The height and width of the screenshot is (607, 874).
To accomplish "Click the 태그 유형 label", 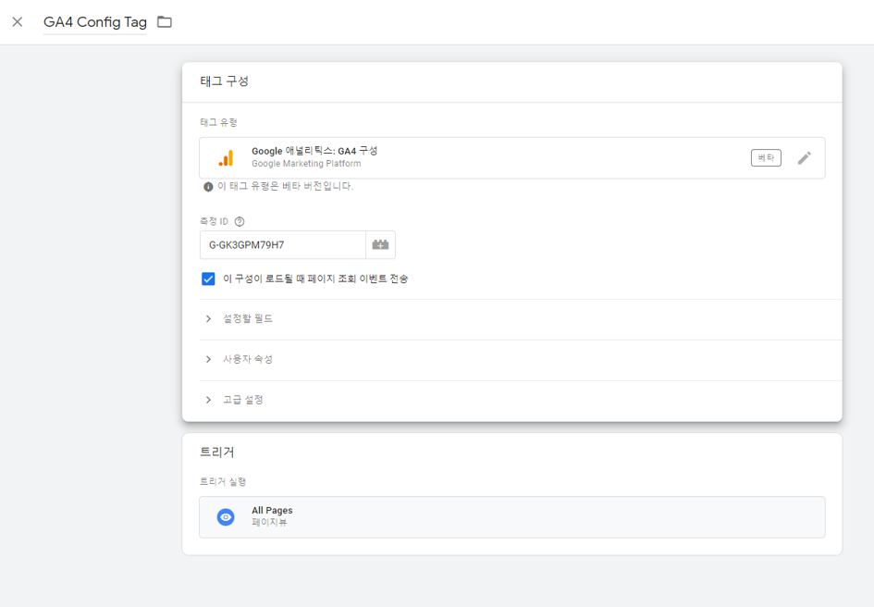I will [218, 122].
